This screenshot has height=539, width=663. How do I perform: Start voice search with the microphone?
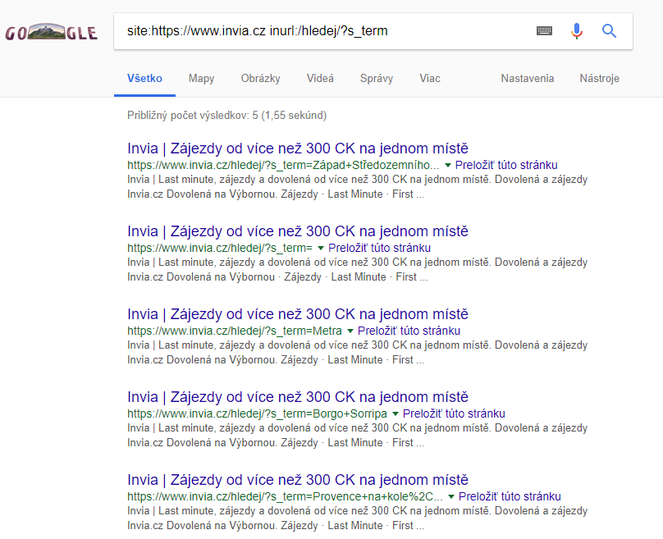tap(576, 31)
